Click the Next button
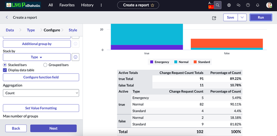Image resolution: width=277 pixels, height=136 pixels. 54,128
